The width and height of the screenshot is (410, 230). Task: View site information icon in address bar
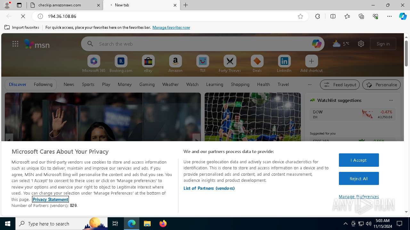(40, 16)
